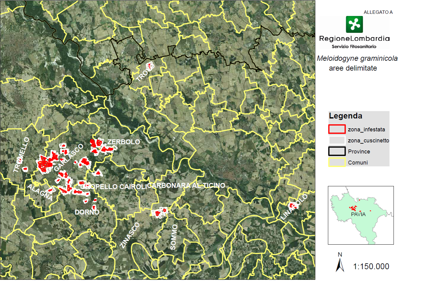Click the yellow Comuni legend swatch
The height and width of the screenshot is (283, 428).
337,162
